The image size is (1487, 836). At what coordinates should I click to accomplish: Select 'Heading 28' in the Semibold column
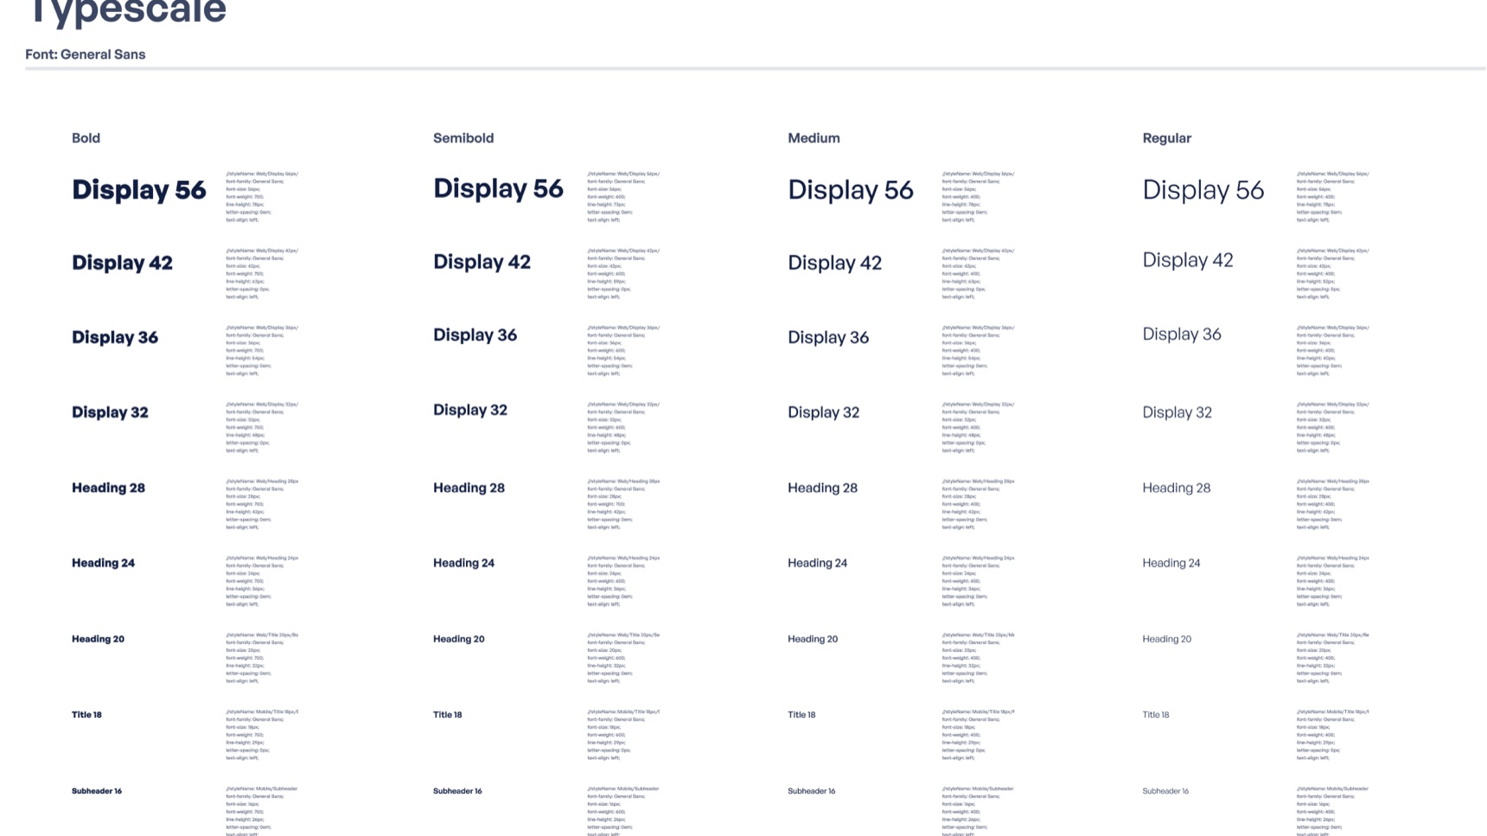[x=469, y=488]
